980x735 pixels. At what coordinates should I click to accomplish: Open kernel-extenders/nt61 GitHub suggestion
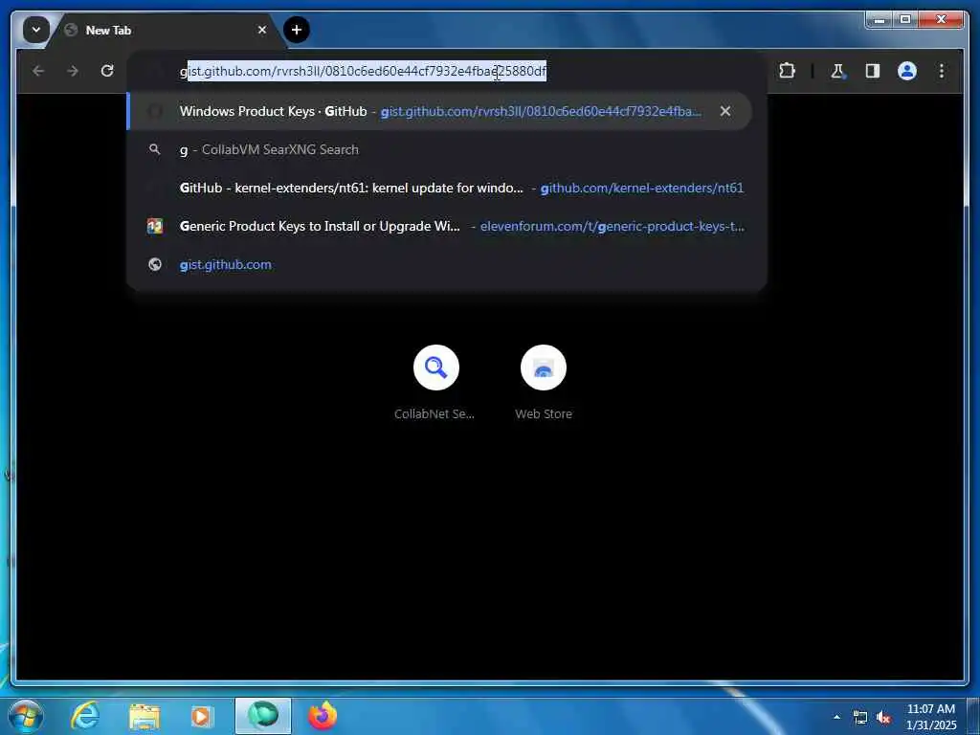(438, 188)
